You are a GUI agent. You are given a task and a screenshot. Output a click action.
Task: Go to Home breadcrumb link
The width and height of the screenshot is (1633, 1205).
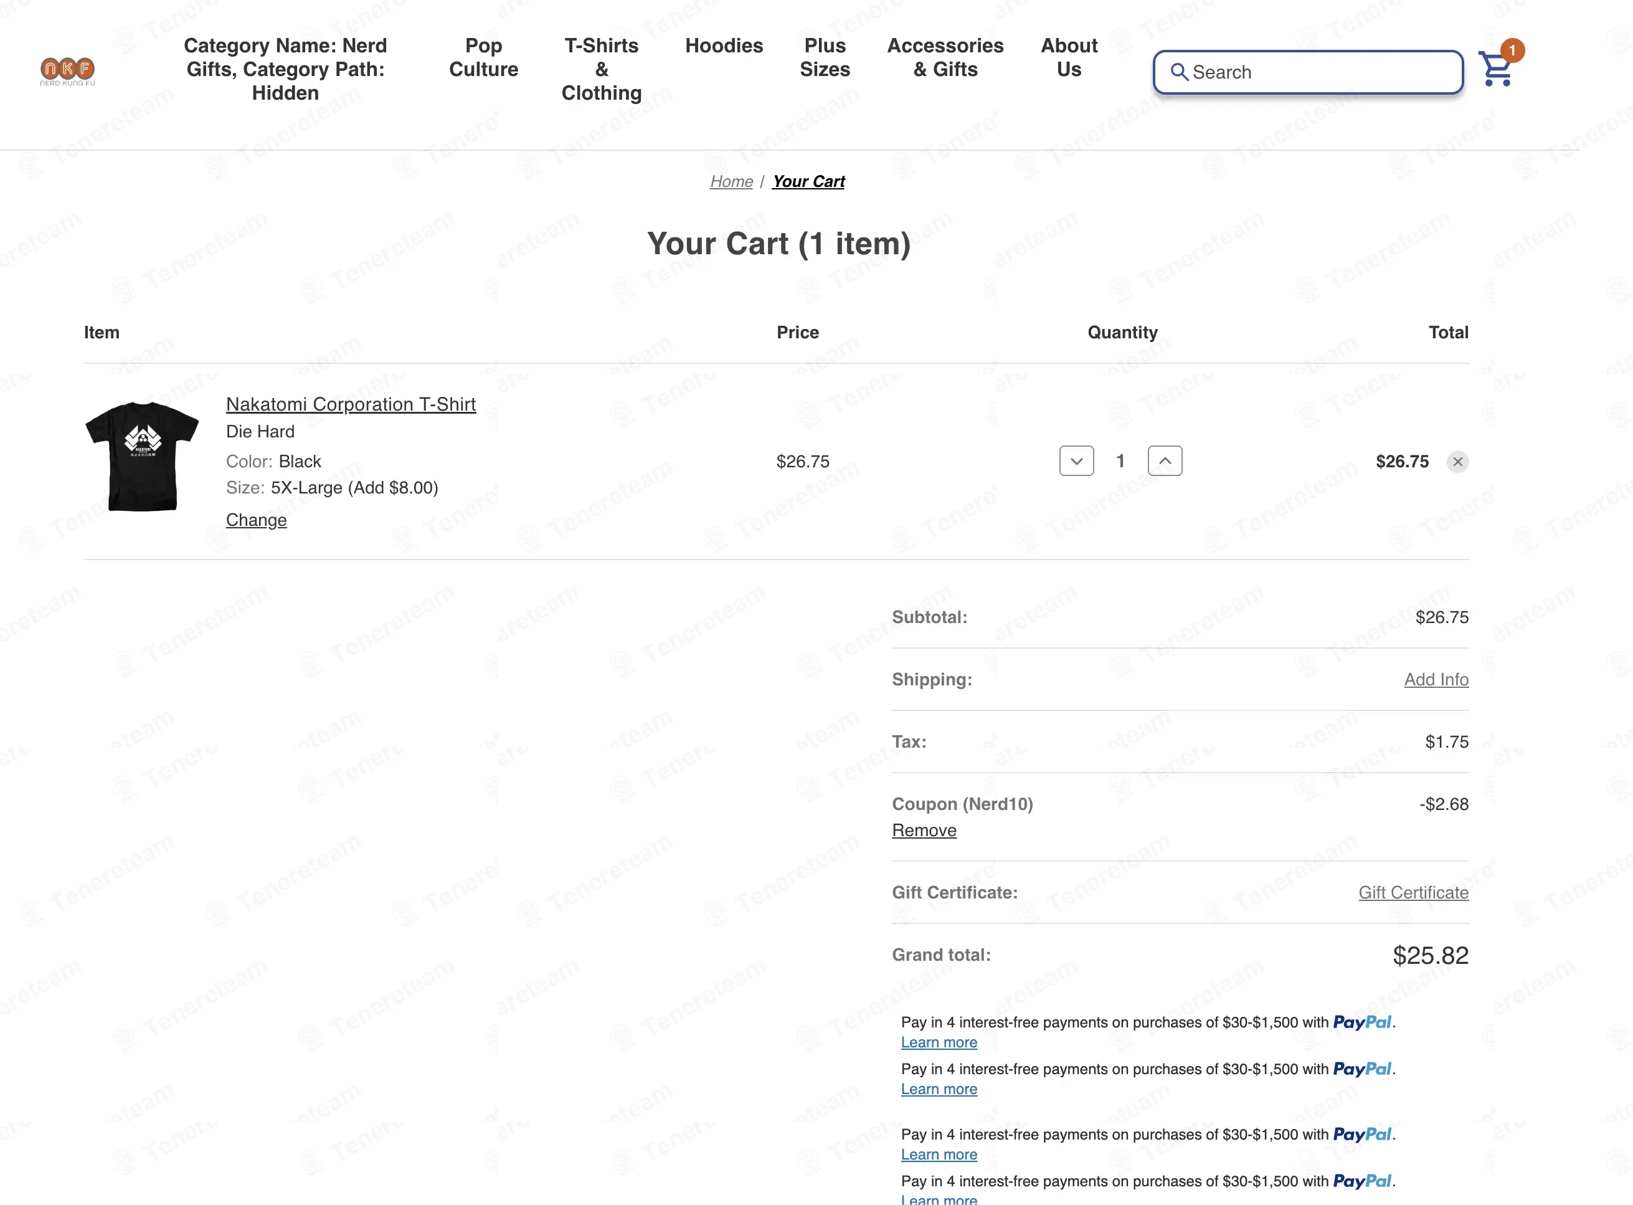point(731,181)
